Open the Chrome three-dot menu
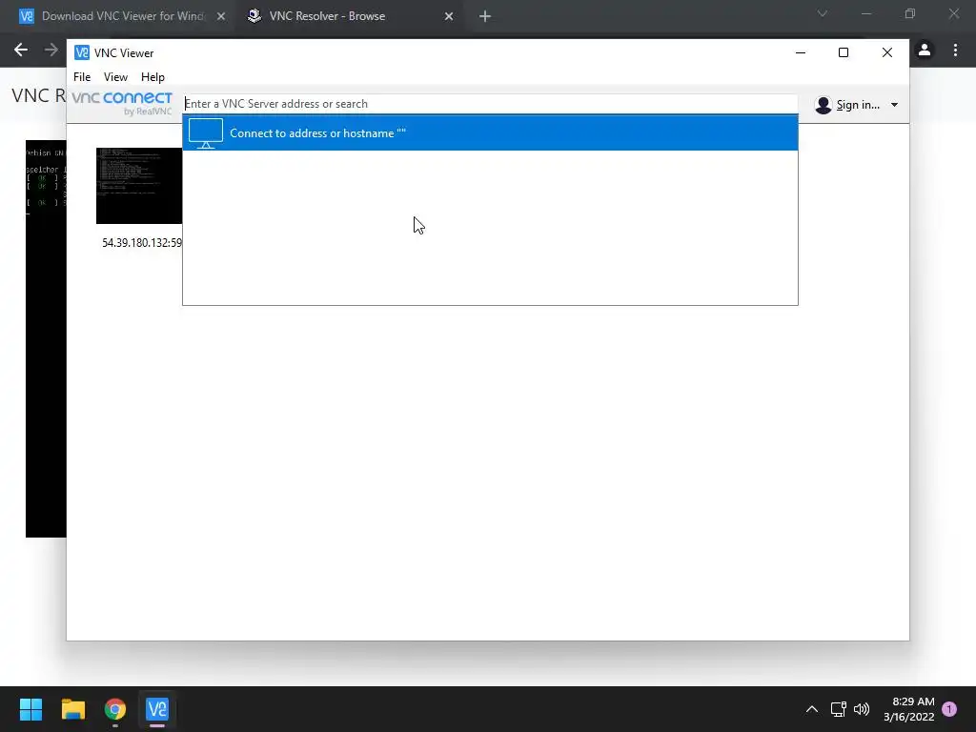 tap(955, 50)
